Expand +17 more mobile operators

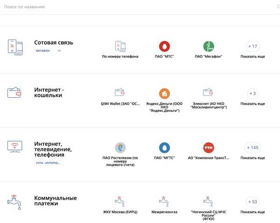tap(252, 46)
